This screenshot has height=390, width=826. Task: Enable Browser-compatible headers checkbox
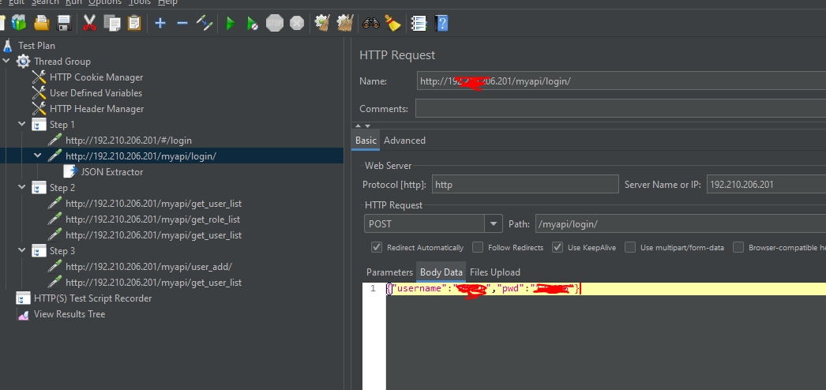click(x=738, y=247)
